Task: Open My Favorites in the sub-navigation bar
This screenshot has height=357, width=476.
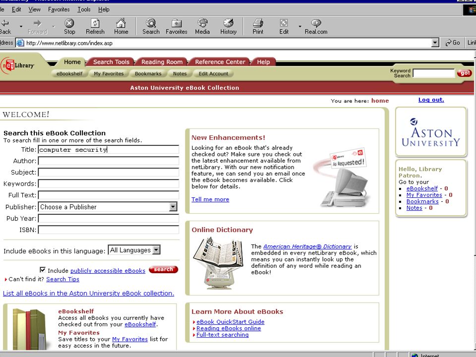Action: [109, 73]
